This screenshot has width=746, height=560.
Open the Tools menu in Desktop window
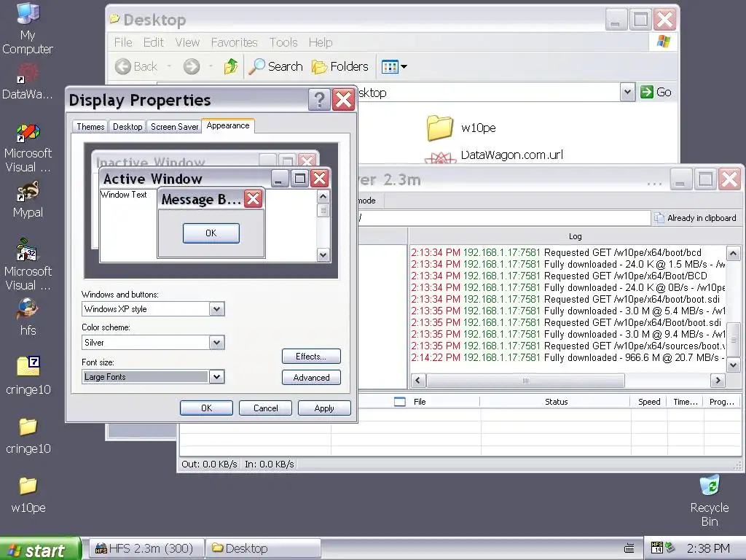(283, 42)
